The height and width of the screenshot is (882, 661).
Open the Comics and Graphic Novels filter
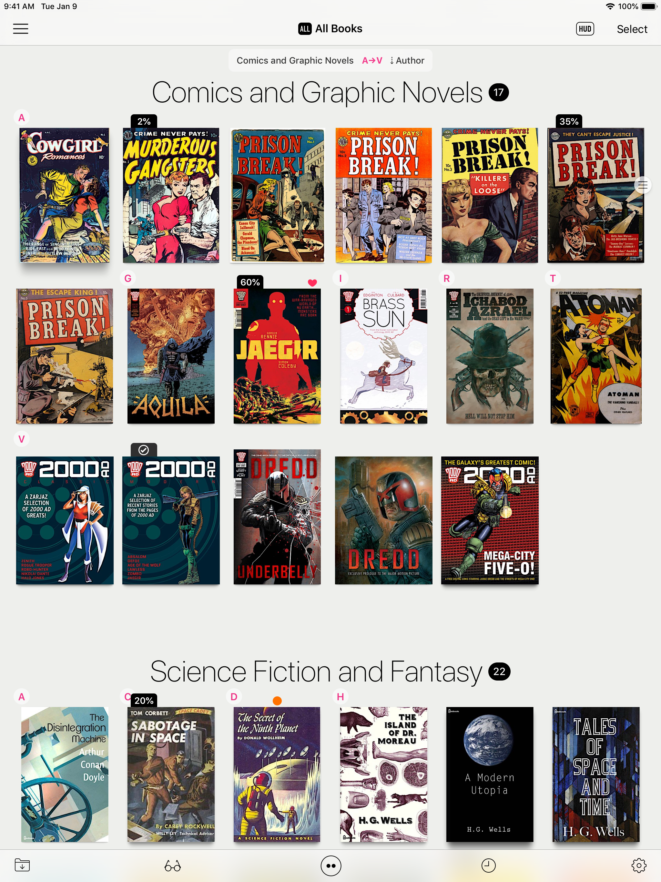295,61
